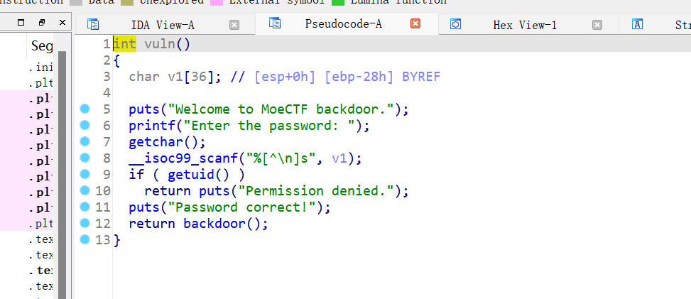The image size is (691, 299).
Task: Click the Seg column header
Action: click(42, 46)
